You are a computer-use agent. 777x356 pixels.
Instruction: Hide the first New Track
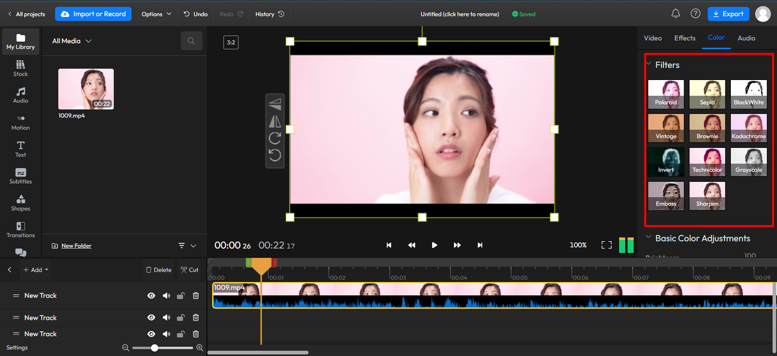(x=151, y=296)
